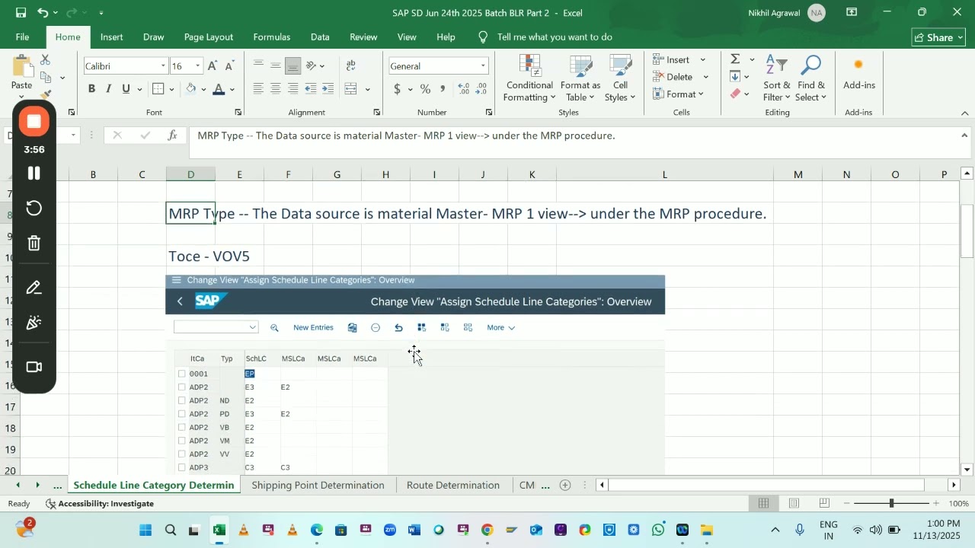The image size is (975, 548).
Task: Expand the Format cells dropdown
Action: coord(701,94)
